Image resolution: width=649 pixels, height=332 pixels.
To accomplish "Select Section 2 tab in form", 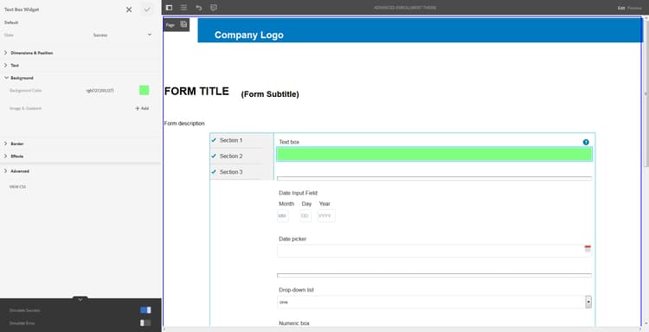I will [230, 156].
